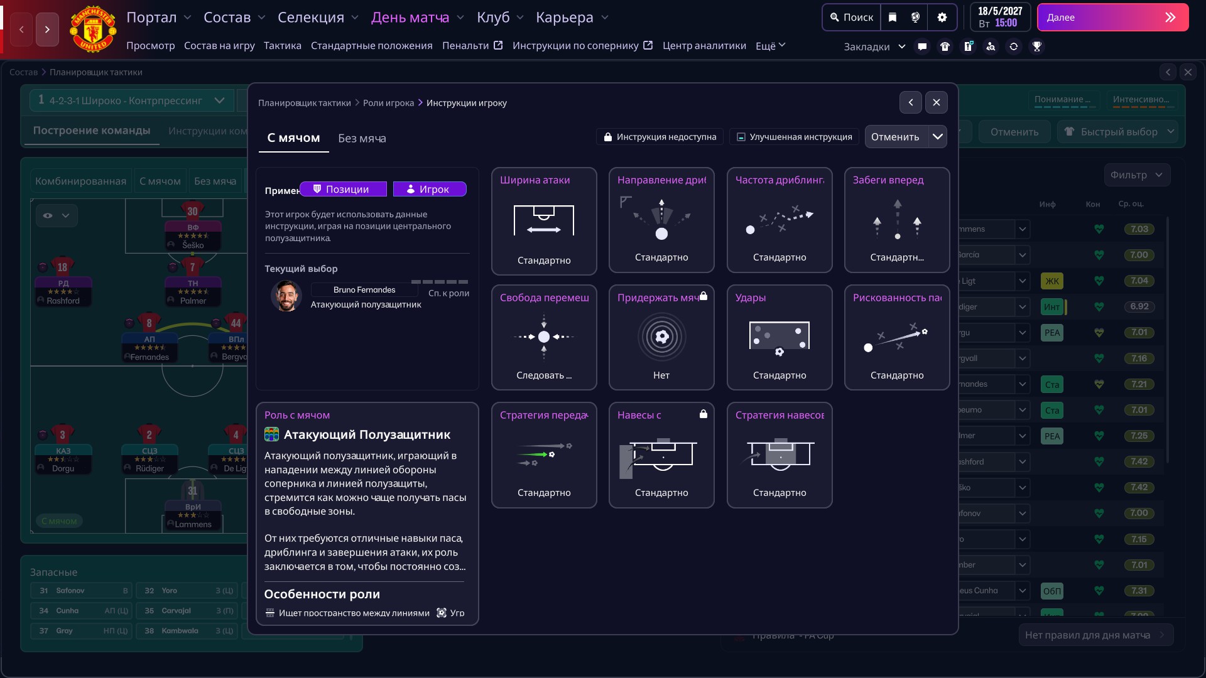Click the bookmark icon beside Поиск
Viewport: 1206px width, 678px height.
pos(893,18)
